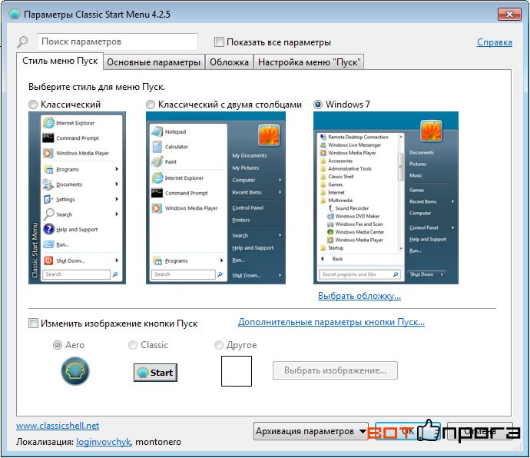Choose the Другое button radio option
The image size is (530, 458).
(x=219, y=345)
